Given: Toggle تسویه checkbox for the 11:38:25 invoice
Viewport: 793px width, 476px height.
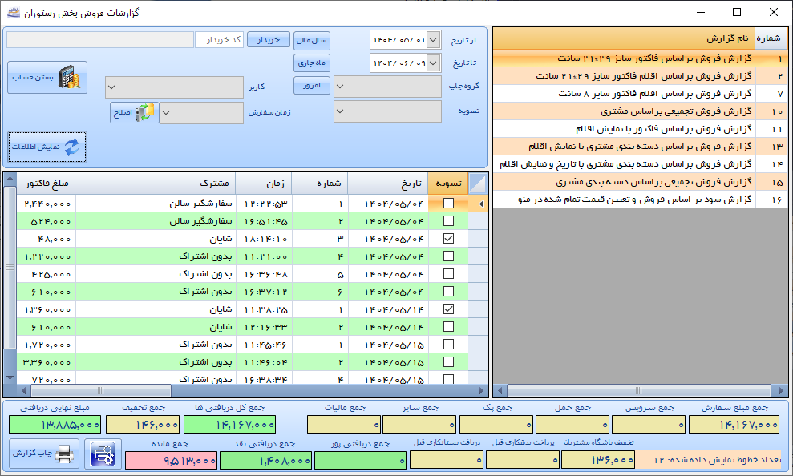Looking at the screenshot, I should click(448, 309).
